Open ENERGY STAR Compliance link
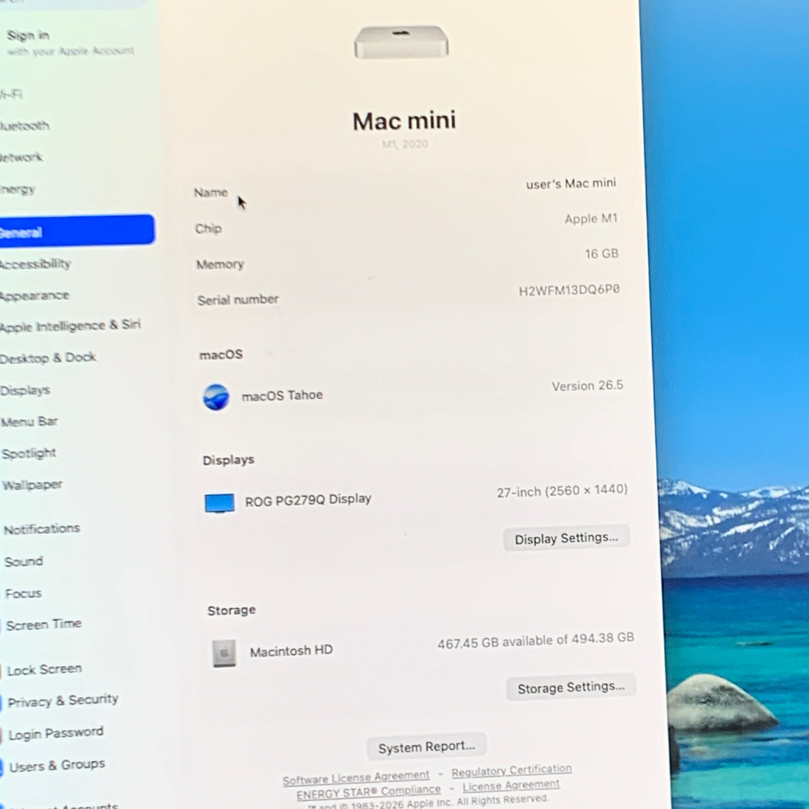The image size is (809, 809). 369,792
